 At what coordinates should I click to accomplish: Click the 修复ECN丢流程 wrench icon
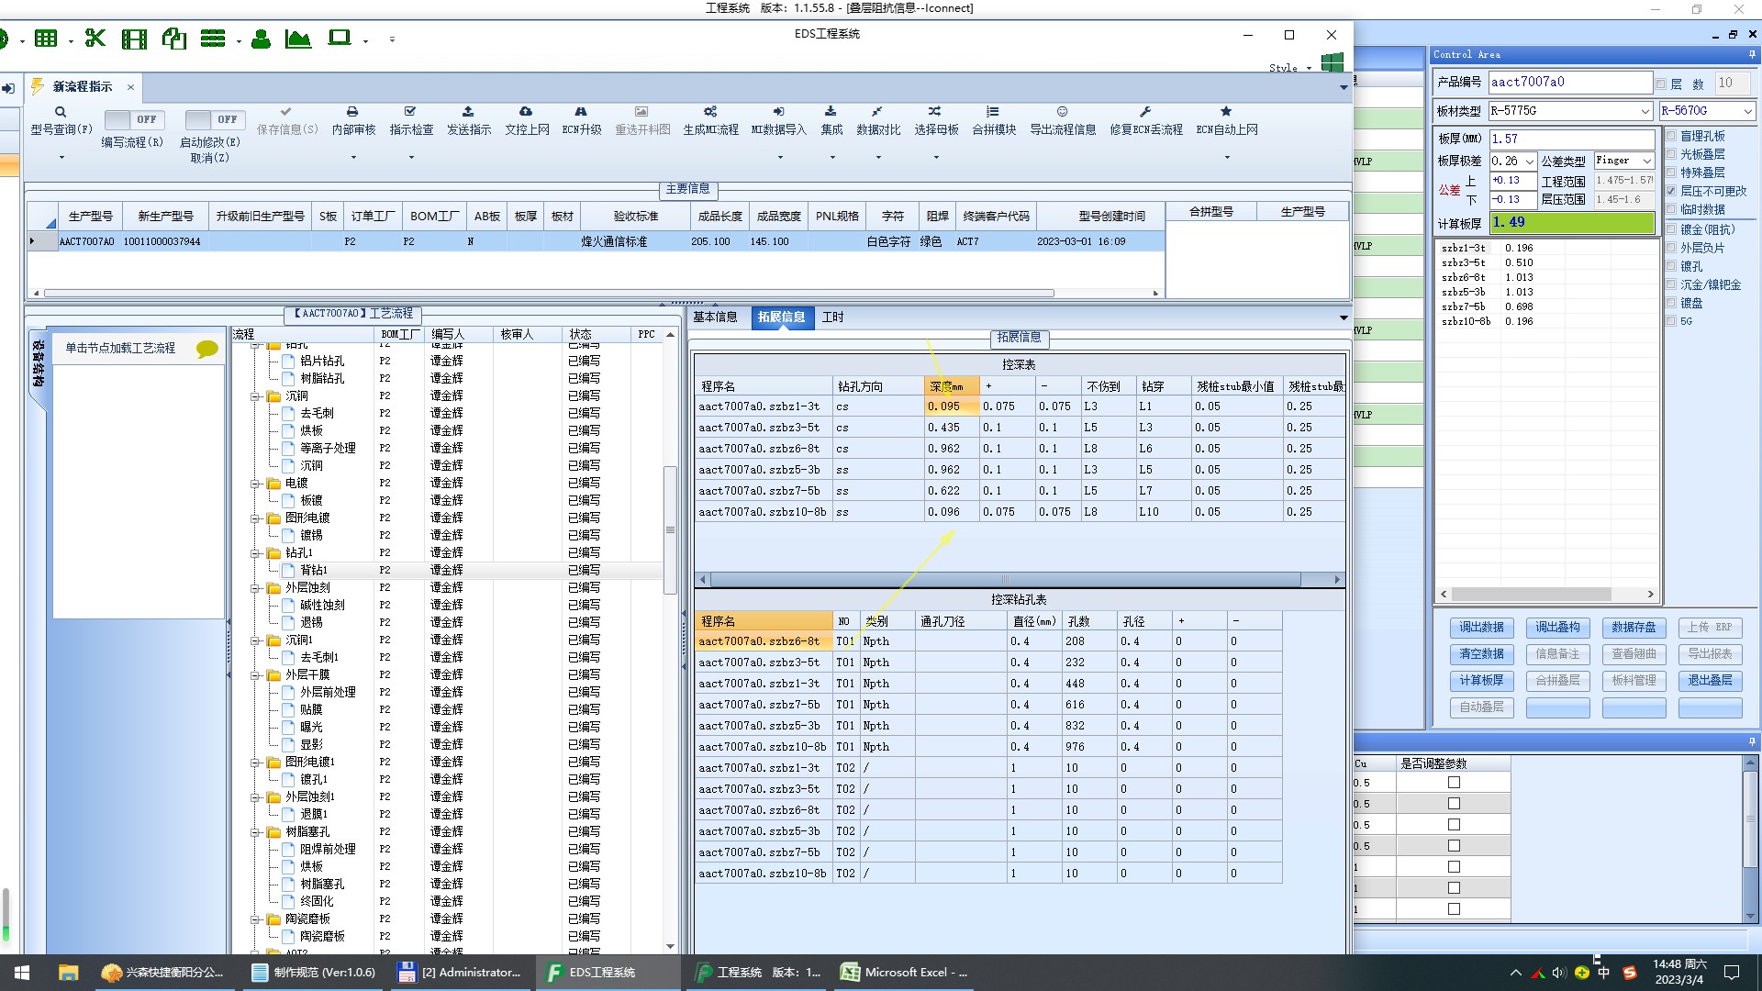(x=1145, y=112)
